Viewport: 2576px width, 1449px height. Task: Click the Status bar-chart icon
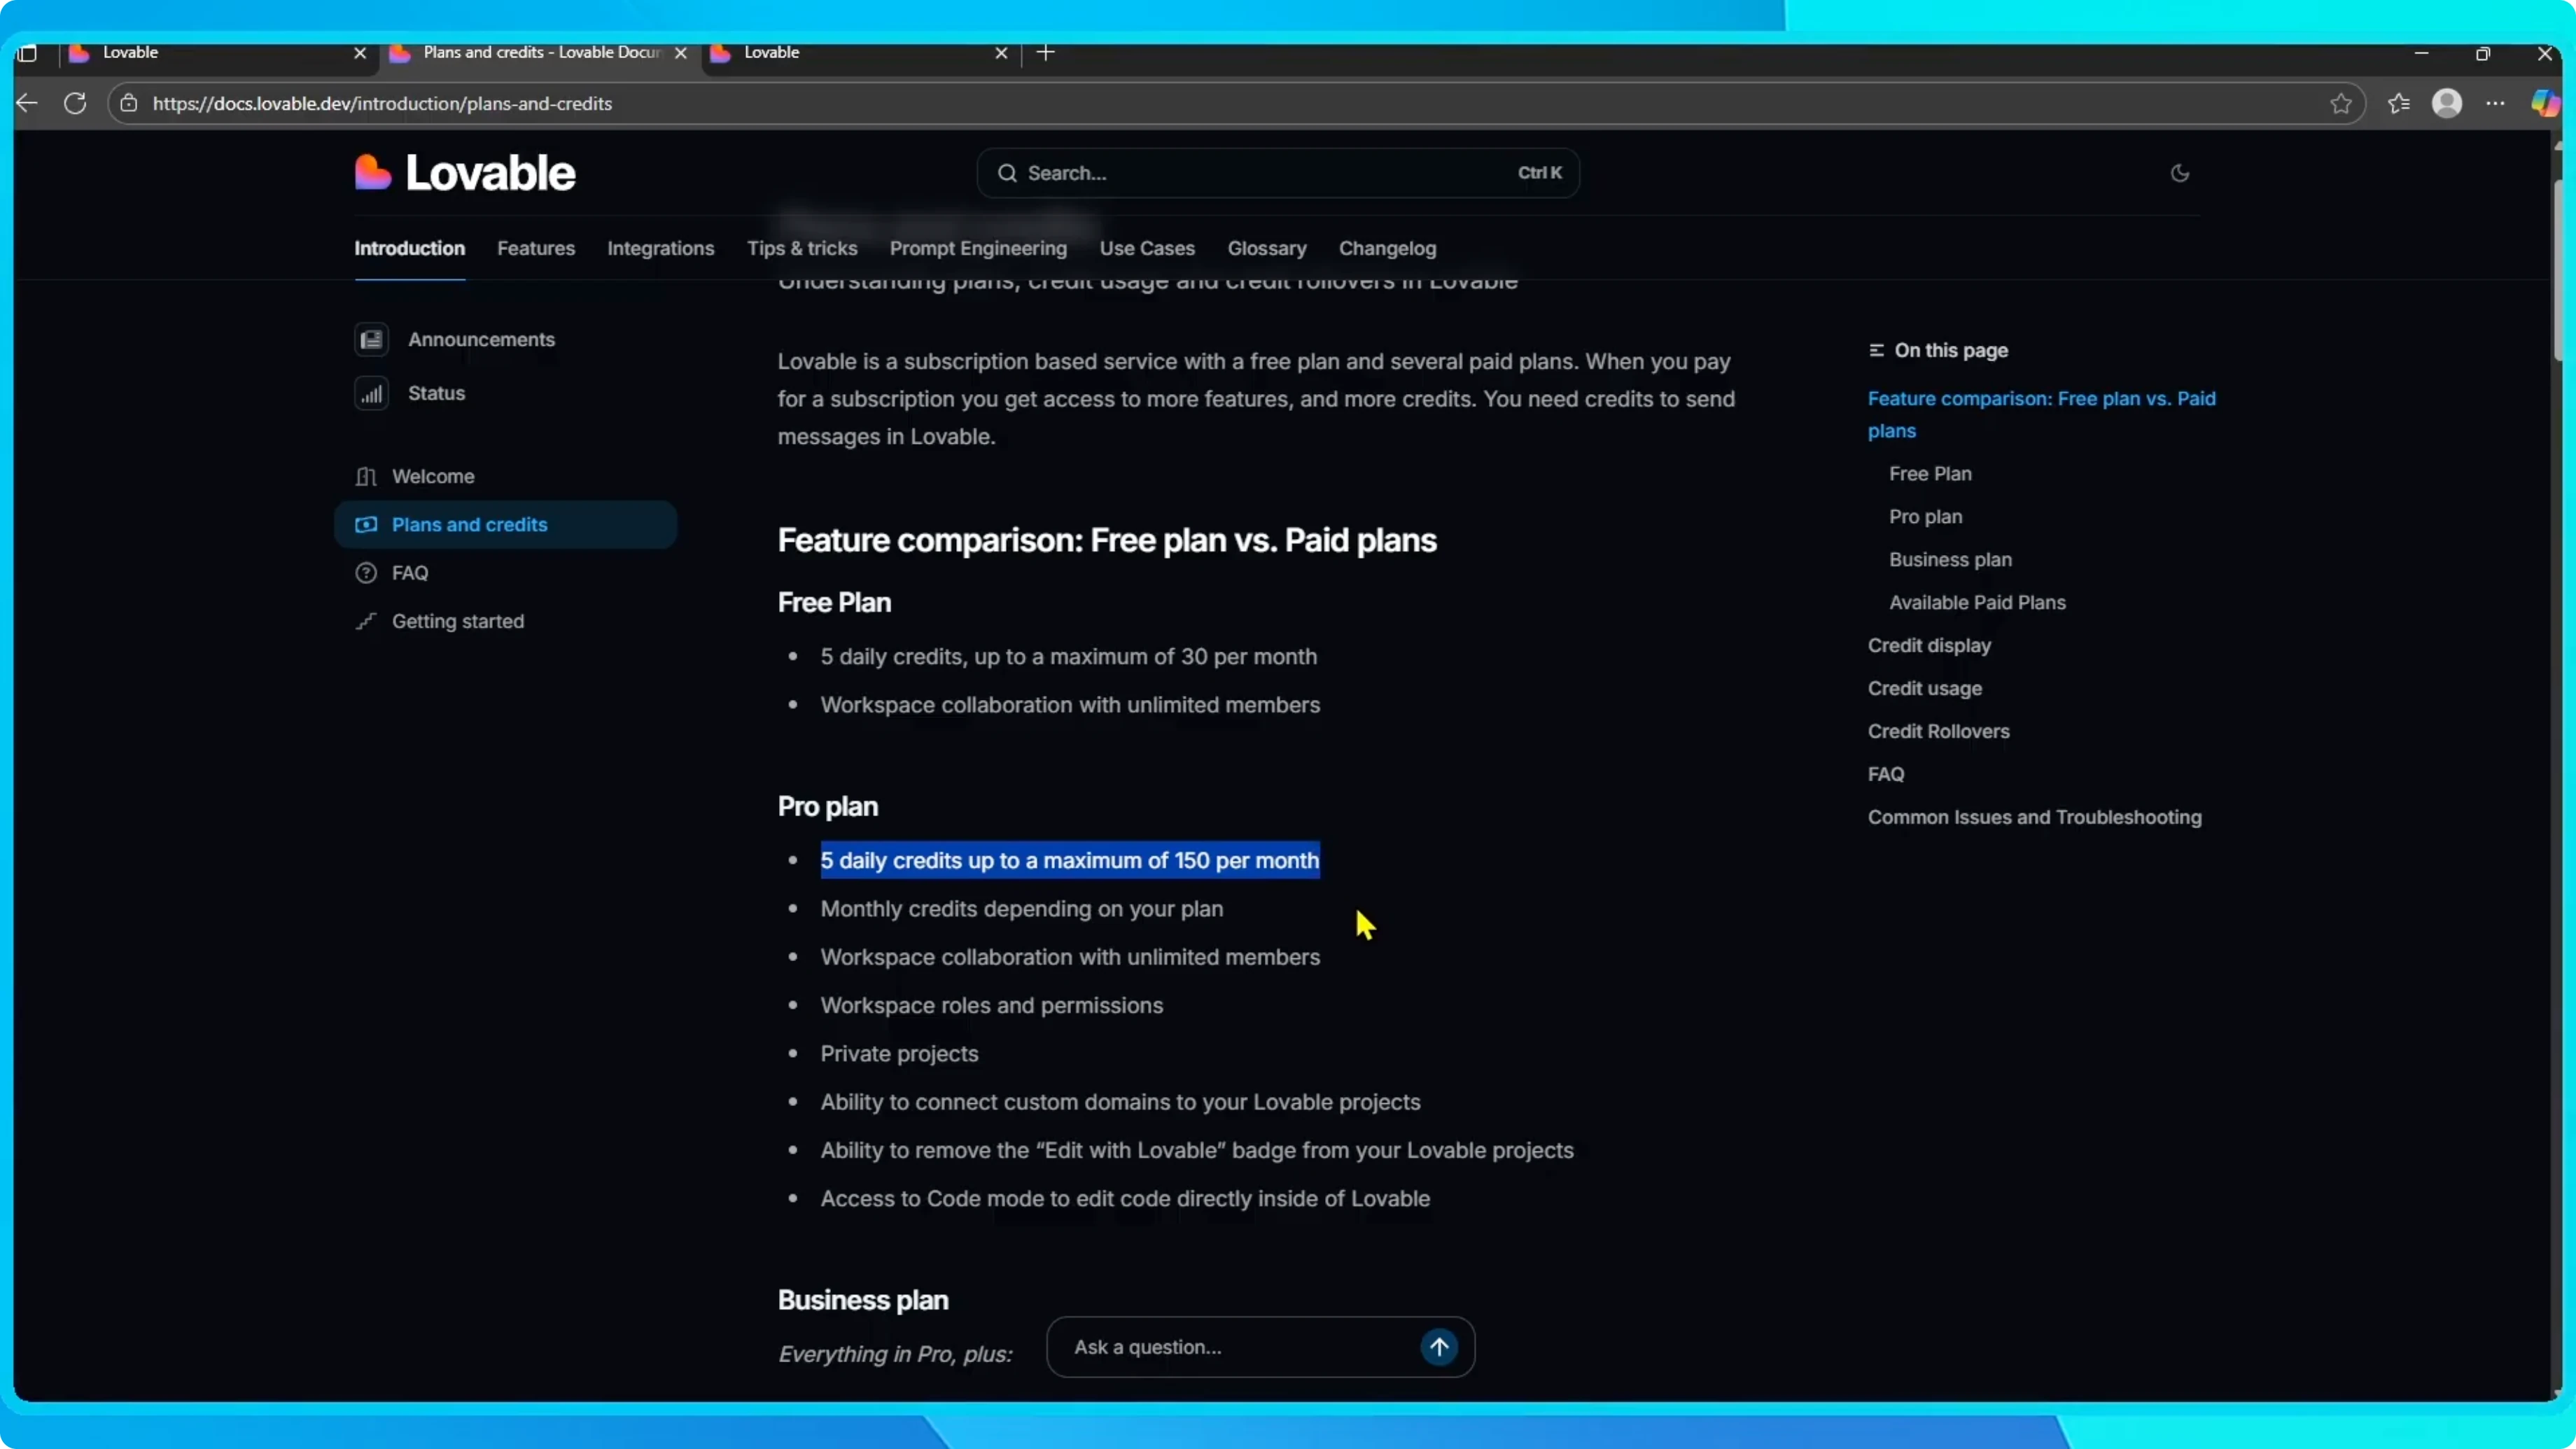371,393
